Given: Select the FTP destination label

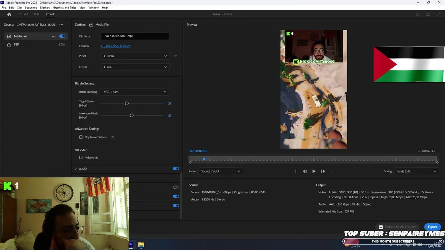Looking at the screenshot, I should 16,44.
